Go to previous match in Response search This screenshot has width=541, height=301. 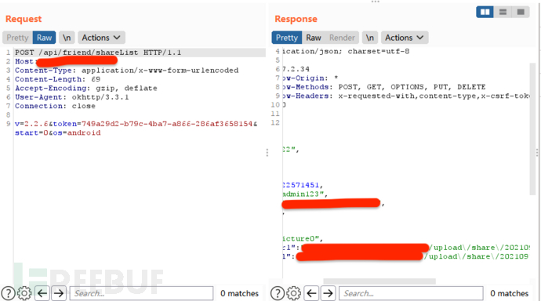click(x=311, y=293)
